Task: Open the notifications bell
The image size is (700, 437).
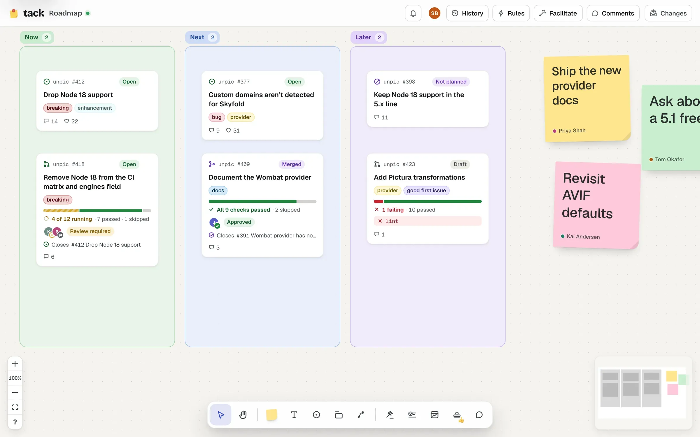Action: (413, 13)
